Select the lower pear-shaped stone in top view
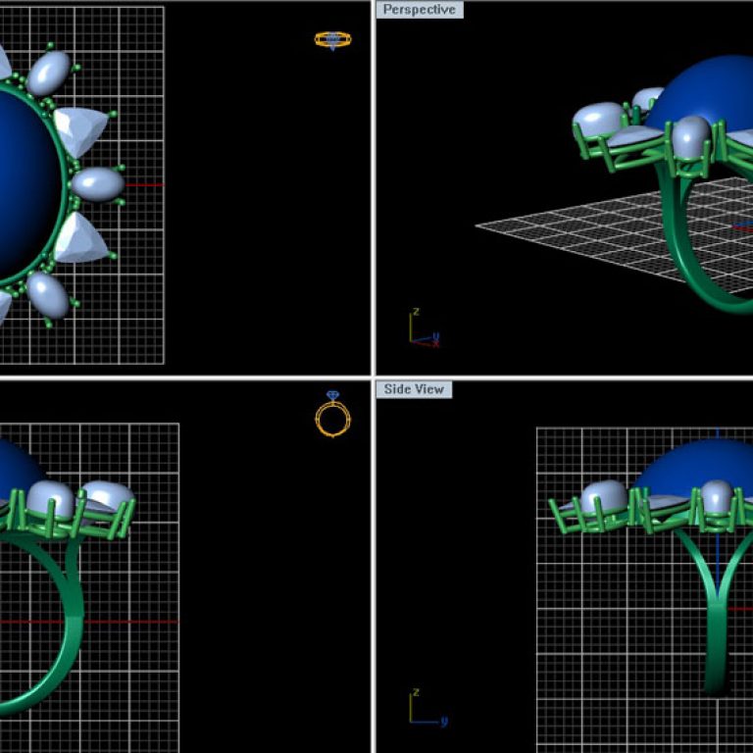This screenshot has width=753, height=753. point(78,238)
